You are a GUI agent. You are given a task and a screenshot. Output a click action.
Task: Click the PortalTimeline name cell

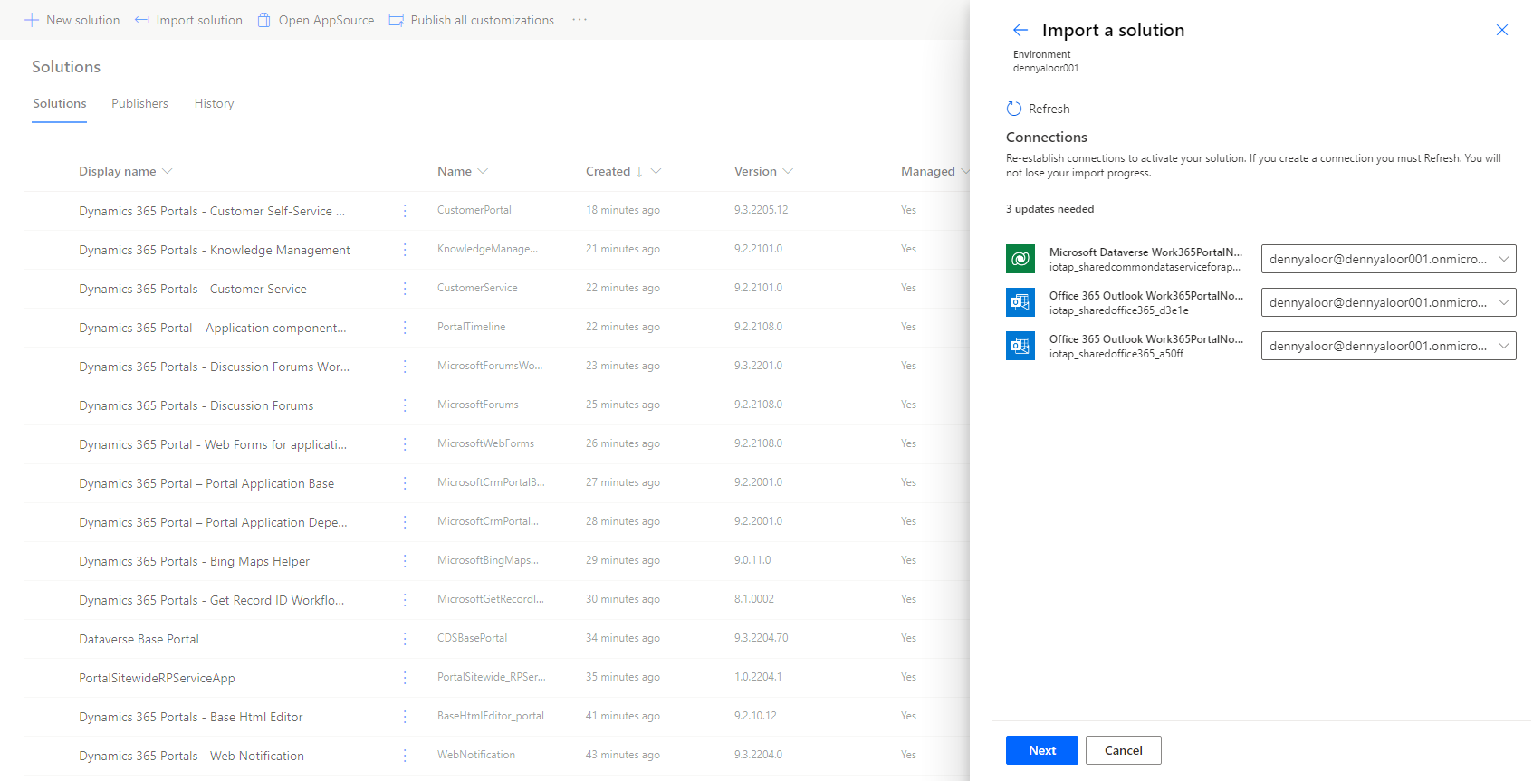pos(472,327)
